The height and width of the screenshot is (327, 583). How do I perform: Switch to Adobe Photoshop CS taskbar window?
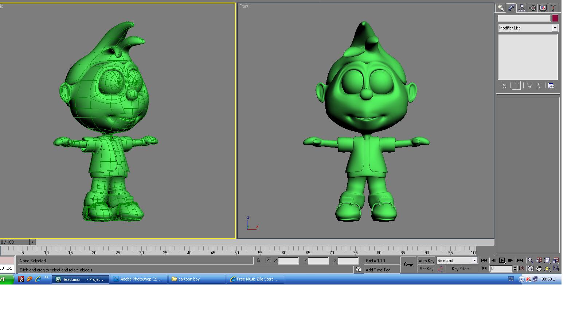(139, 279)
